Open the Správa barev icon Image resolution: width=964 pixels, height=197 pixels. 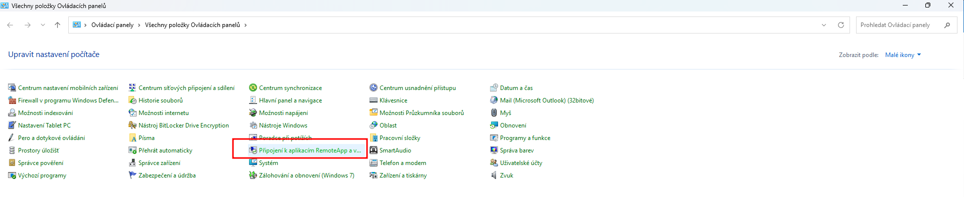tap(494, 150)
